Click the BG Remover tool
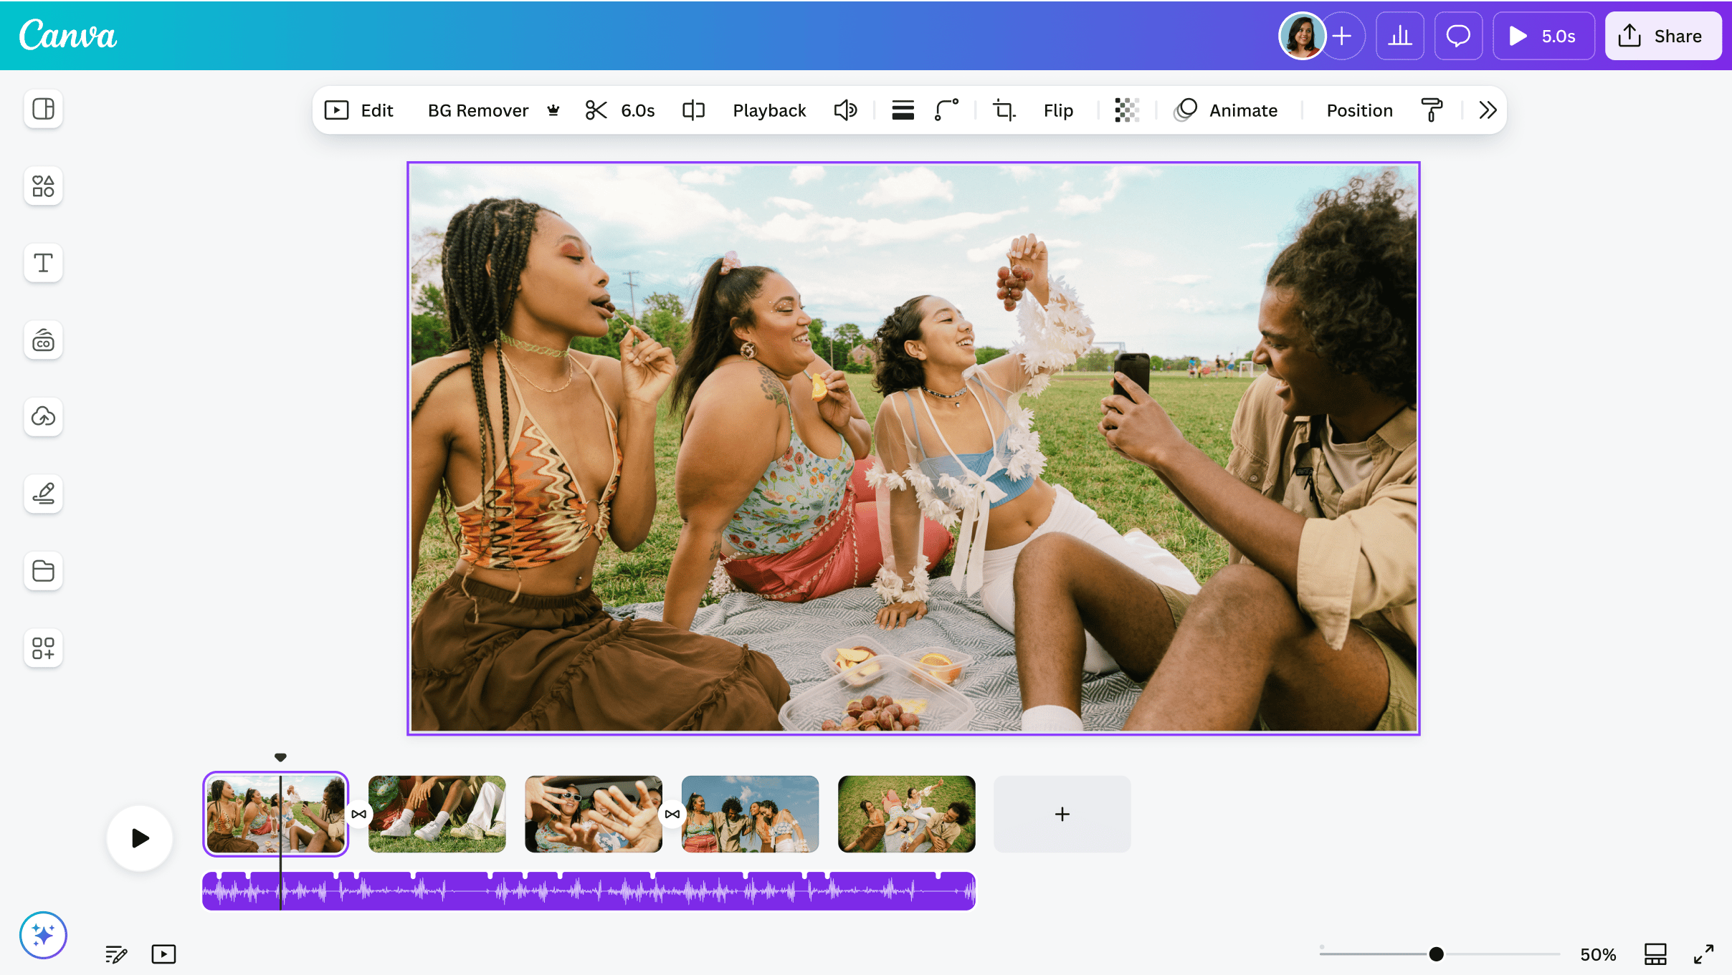The width and height of the screenshot is (1732, 975). 477,110
